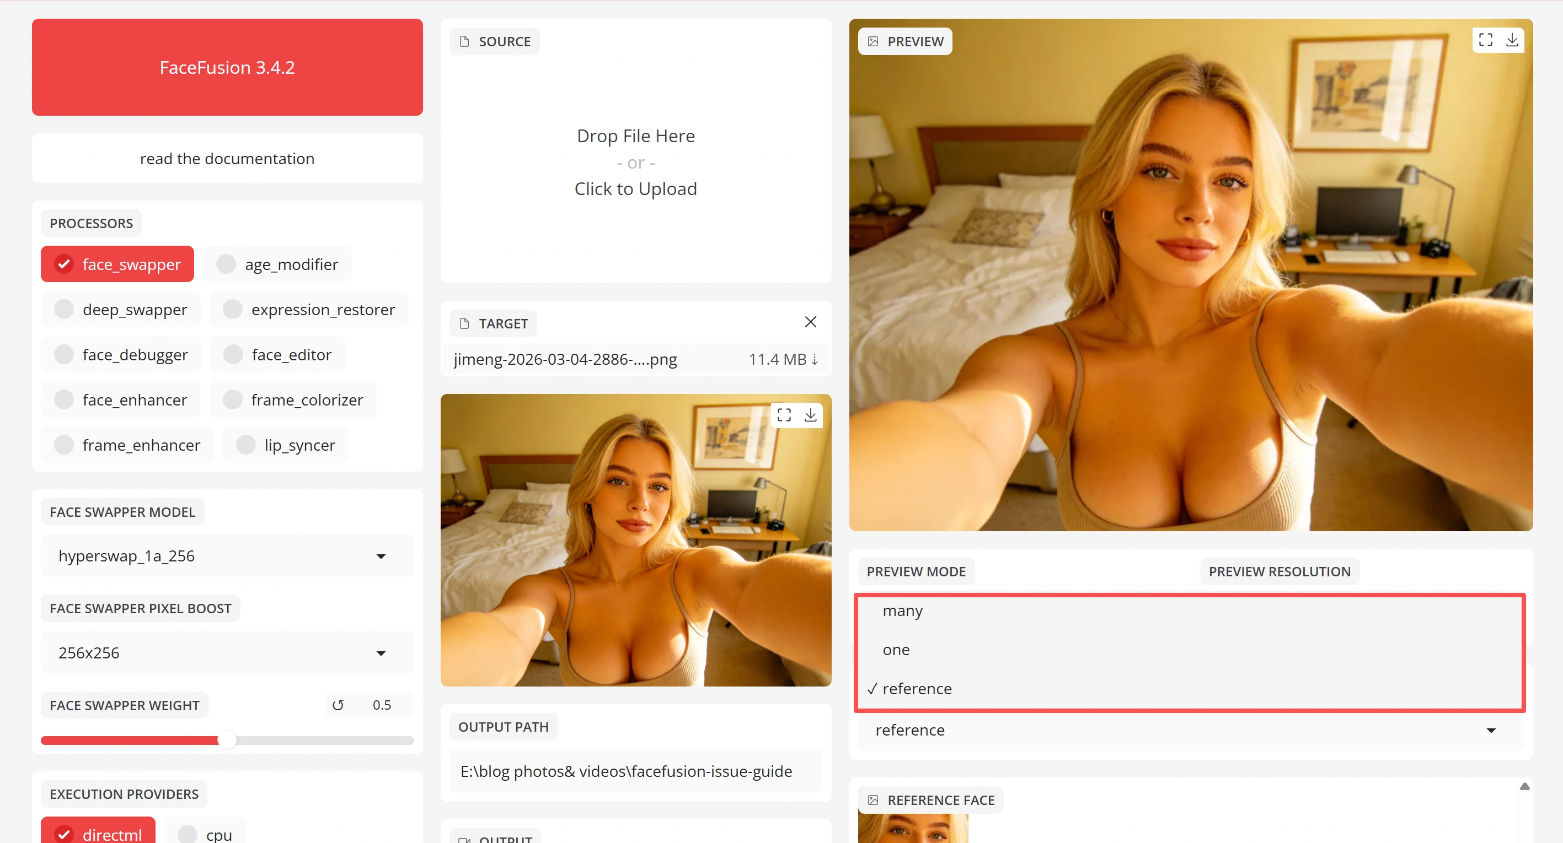Click the 'read the documentation' button
The image size is (1563, 843).
[x=227, y=159]
